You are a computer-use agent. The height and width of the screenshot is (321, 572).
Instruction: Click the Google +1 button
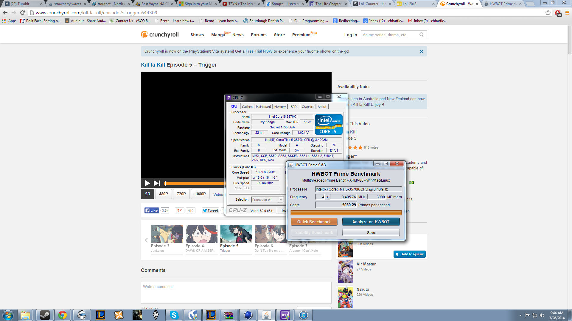point(179,210)
